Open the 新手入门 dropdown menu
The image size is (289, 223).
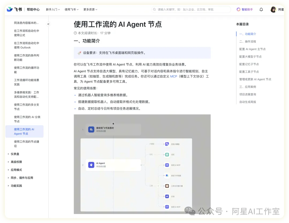(x=53, y=10)
